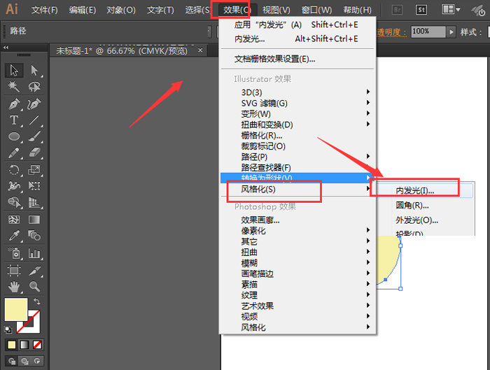Select the Free Transform tool
490x370 pixels.
click(x=34, y=186)
